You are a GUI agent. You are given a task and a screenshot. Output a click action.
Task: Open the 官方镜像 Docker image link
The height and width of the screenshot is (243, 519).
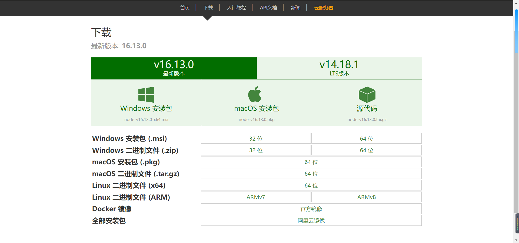click(311, 209)
